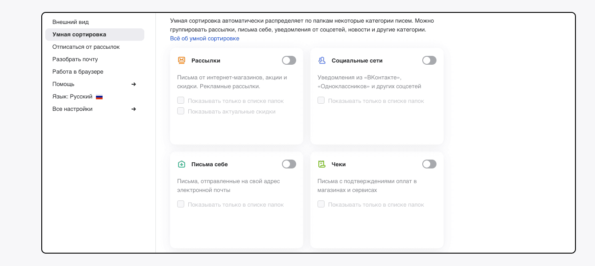The width and height of the screenshot is (595, 266).
Task: Turn on Социальные сети toggle switch
Action: tap(429, 60)
